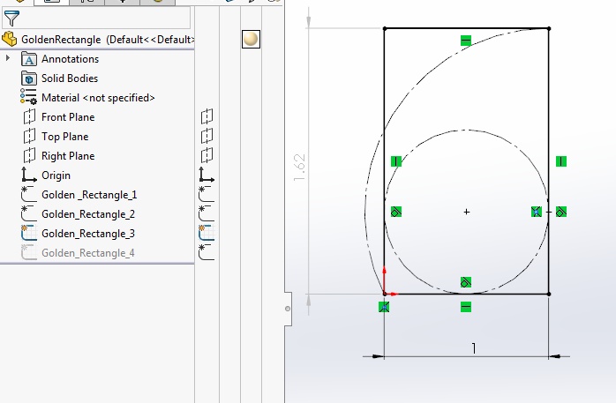The image size is (616, 403).
Task: Click the Golden_Rectangle_3 sketch icon
Action: 28,233
